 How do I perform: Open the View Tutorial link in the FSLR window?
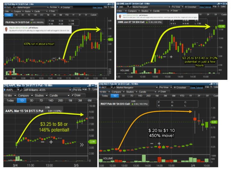(97, 8)
